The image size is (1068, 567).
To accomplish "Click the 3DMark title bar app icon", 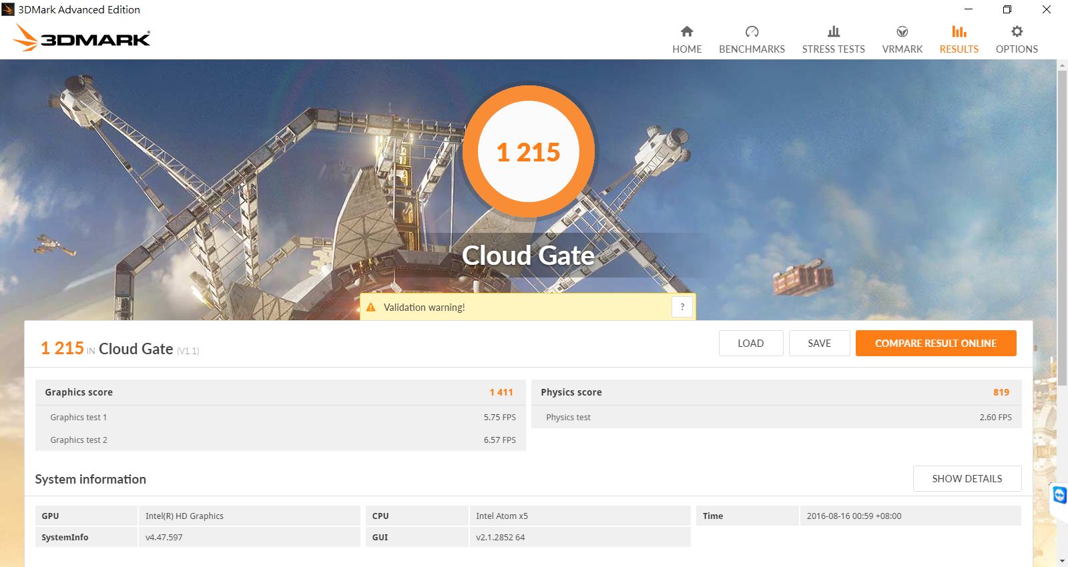I will [8, 9].
